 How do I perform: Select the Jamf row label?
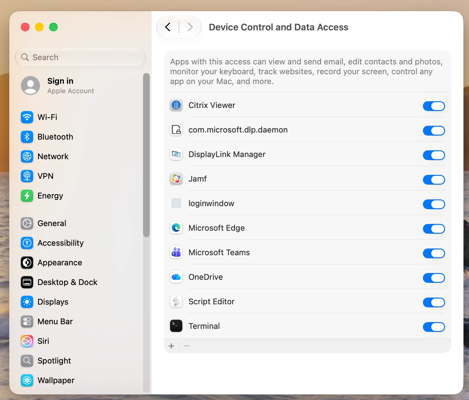(198, 179)
